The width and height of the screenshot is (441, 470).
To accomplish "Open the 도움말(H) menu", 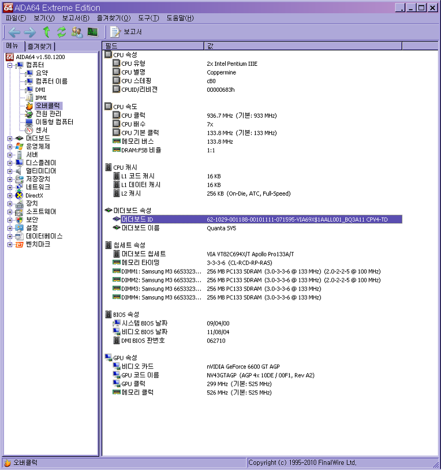I will (180, 18).
